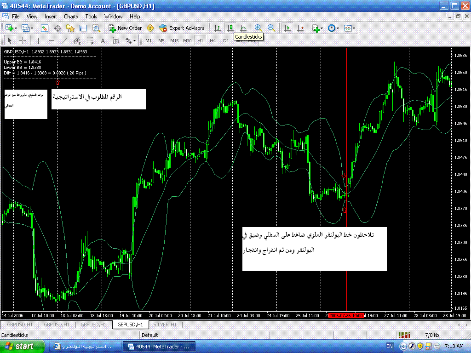
Task: Expand the Profiles dropdown arrow
Action: click(x=32, y=28)
